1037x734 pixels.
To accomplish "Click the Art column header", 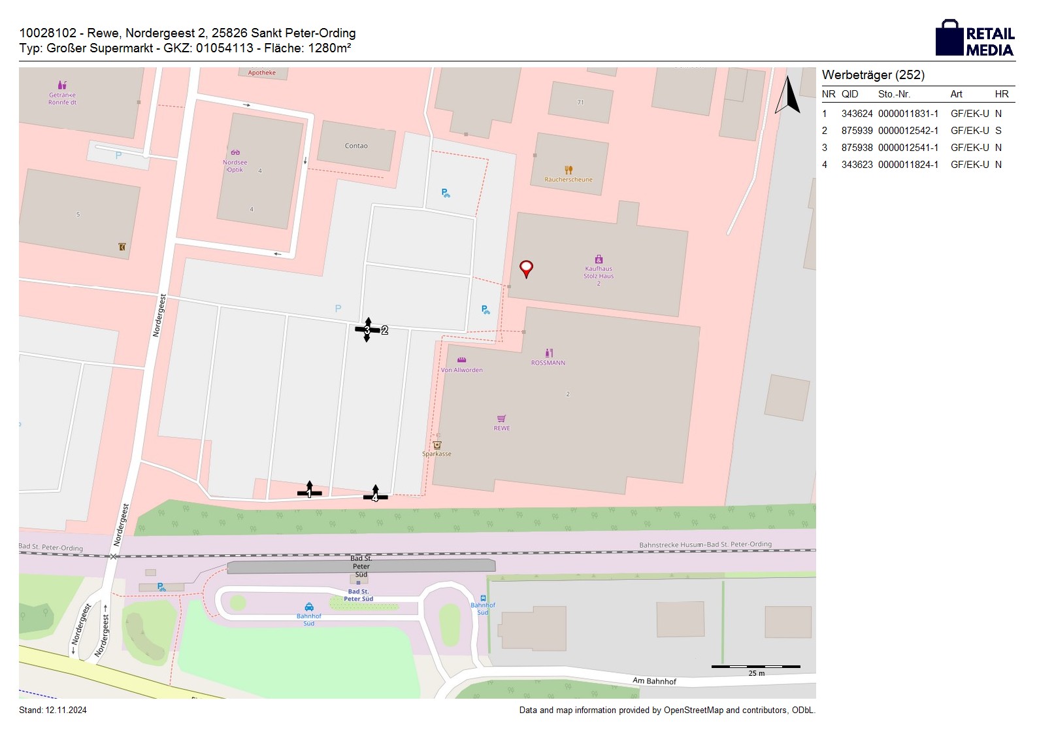I will [956, 94].
